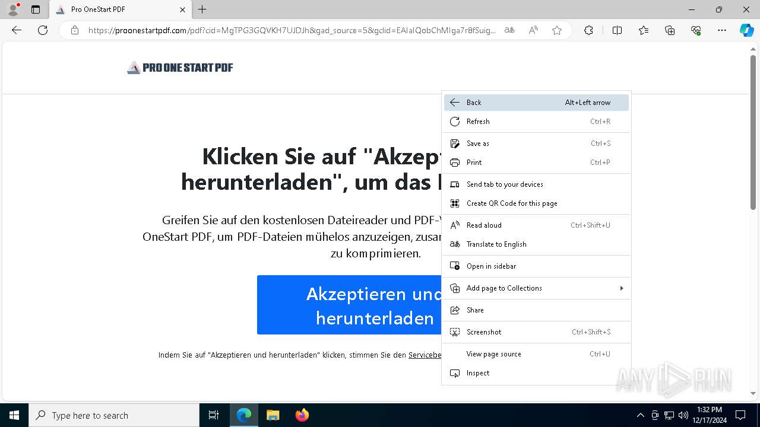This screenshot has width=760, height=427.
Task: Select View page source menu entry
Action: (x=536, y=354)
